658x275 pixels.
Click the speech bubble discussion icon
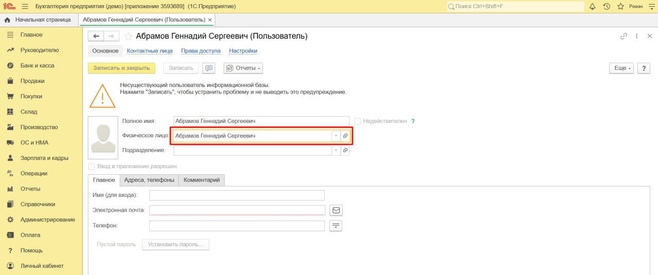tap(209, 68)
